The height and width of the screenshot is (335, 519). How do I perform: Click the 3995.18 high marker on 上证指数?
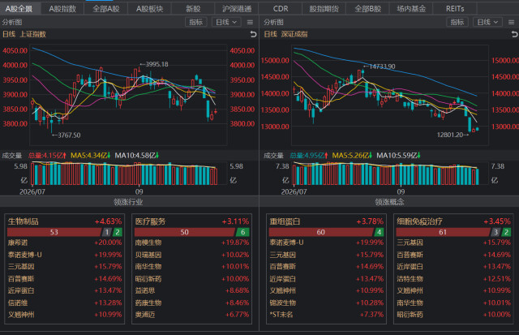coord(154,64)
